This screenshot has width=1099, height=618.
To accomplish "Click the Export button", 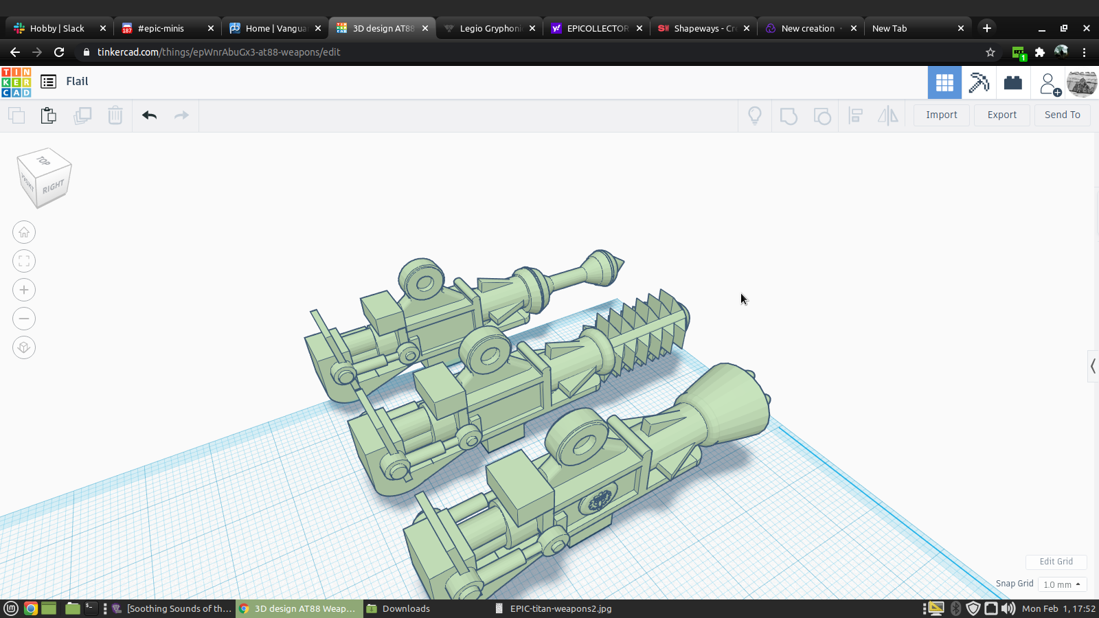I will pyautogui.click(x=1001, y=115).
